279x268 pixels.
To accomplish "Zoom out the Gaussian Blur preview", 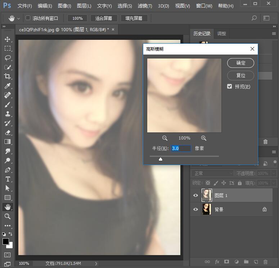I will (165, 138).
